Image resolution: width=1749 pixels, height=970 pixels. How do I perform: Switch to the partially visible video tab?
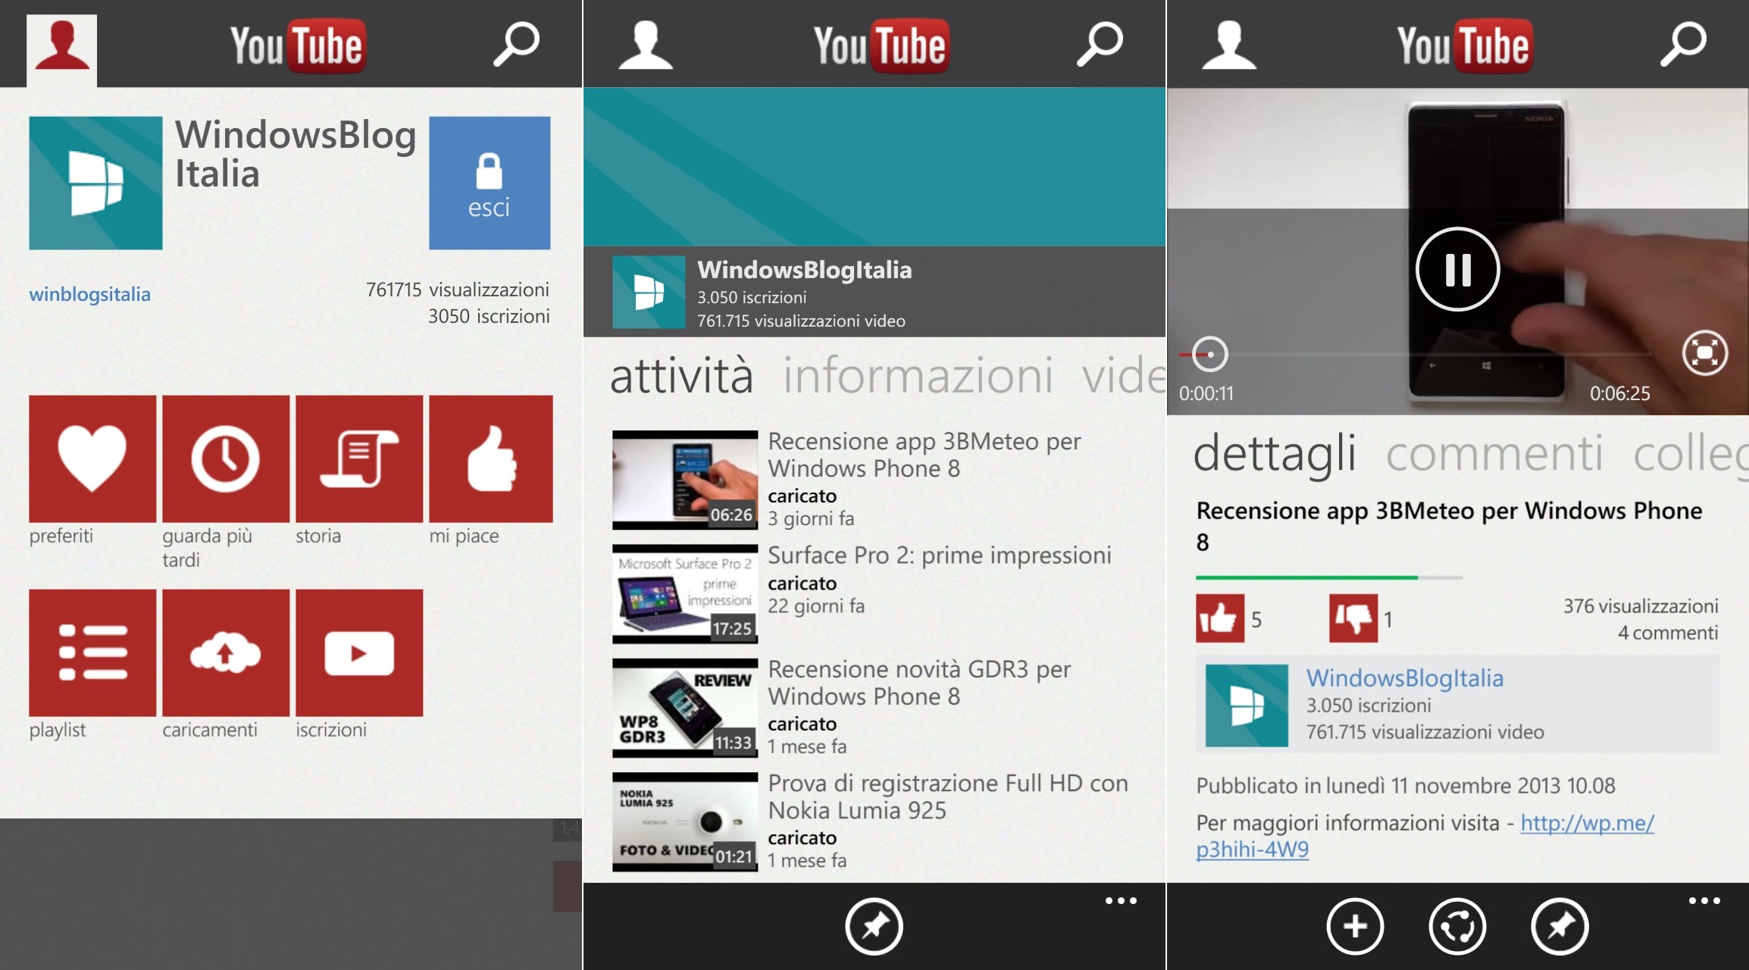point(1124,375)
